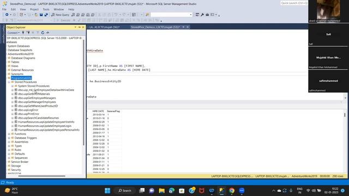Click the Open File icon in the toolbar
This screenshot has width=349, height=196.
[x=36, y=15]
